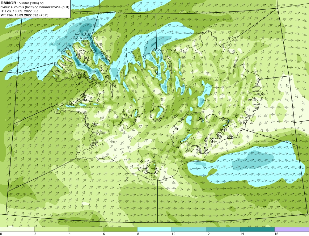This screenshot has height=236, width=309.
Task: Click the 6–8 m/s dark green legend swatch
Action: pyautogui.click(x=120, y=229)
